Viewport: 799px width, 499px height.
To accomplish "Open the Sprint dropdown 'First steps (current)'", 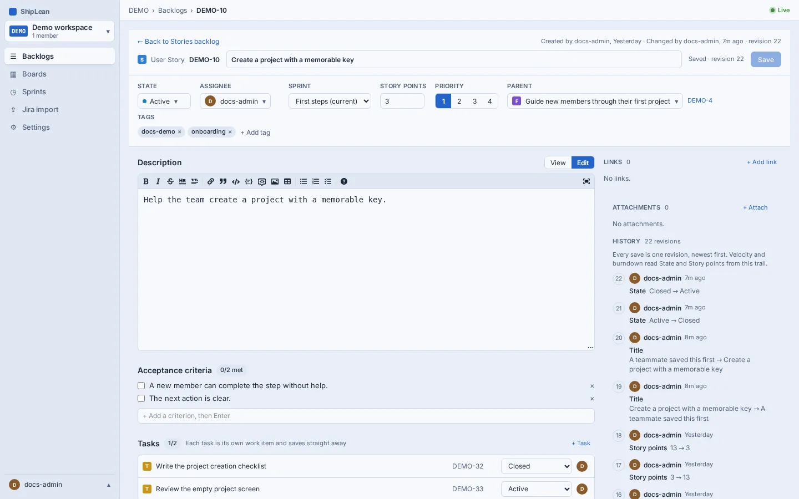I will [330, 101].
